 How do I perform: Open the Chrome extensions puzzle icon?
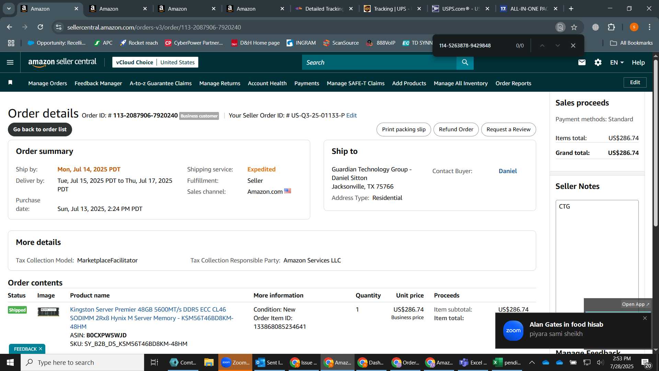611,27
